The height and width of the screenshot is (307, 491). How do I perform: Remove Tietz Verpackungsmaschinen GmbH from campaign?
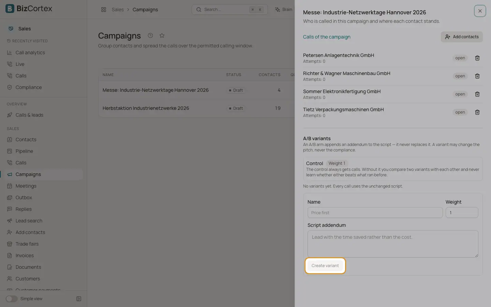pyautogui.click(x=477, y=112)
